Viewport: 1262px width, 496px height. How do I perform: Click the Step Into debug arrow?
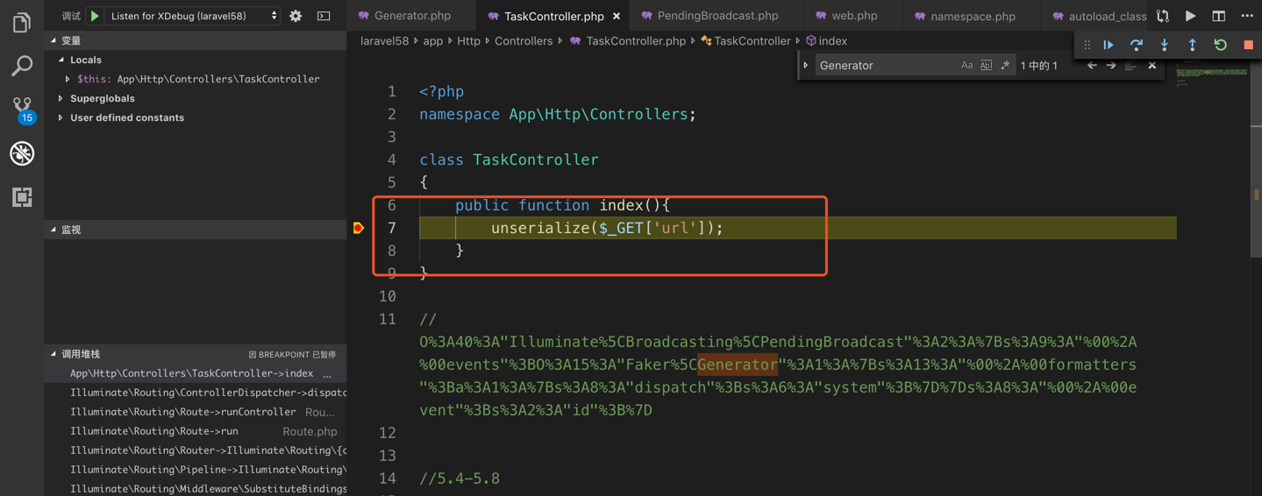(1165, 45)
